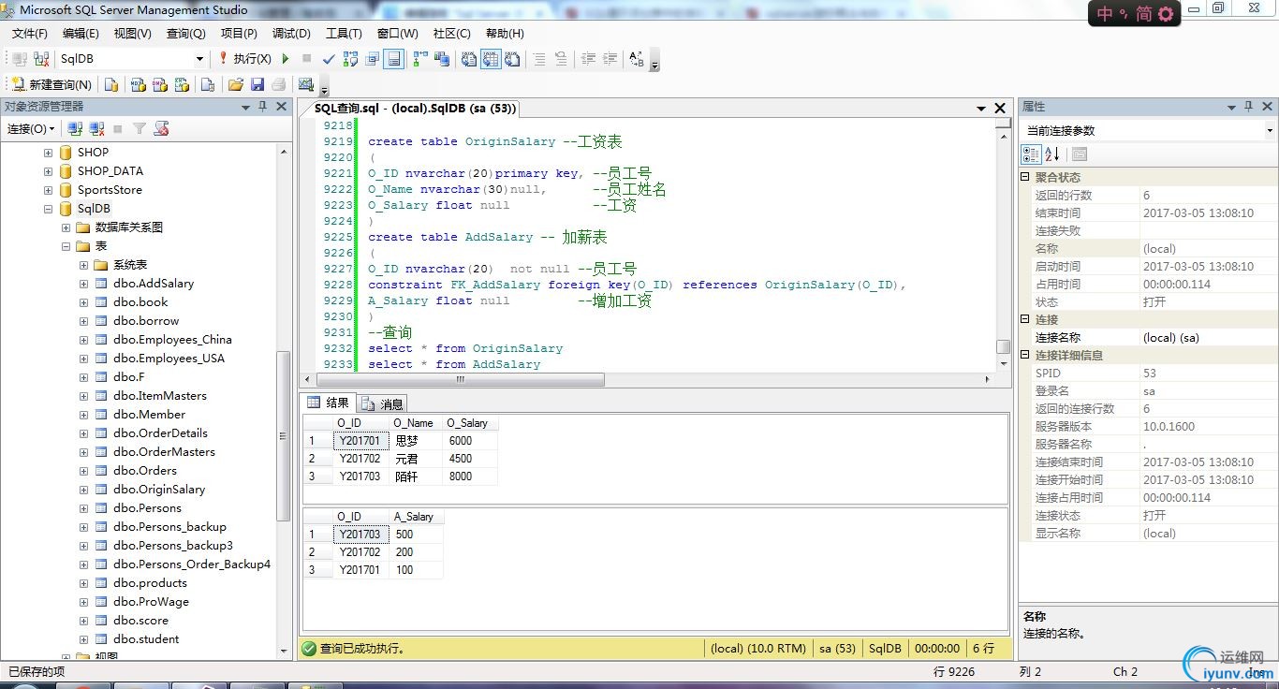This screenshot has width=1279, height=689.
Task: Click the Analysis Services XMLA Query icon
Action: [183, 85]
